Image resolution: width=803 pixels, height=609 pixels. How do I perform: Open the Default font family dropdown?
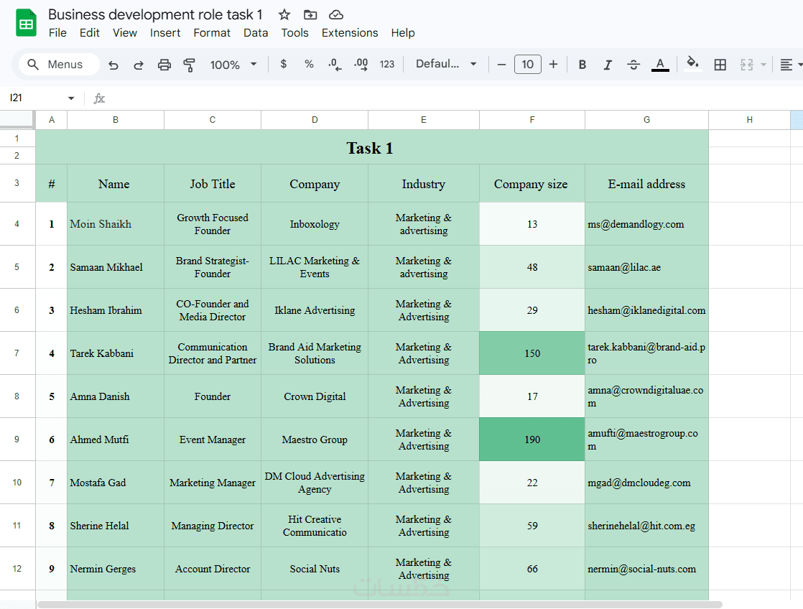[x=446, y=64]
